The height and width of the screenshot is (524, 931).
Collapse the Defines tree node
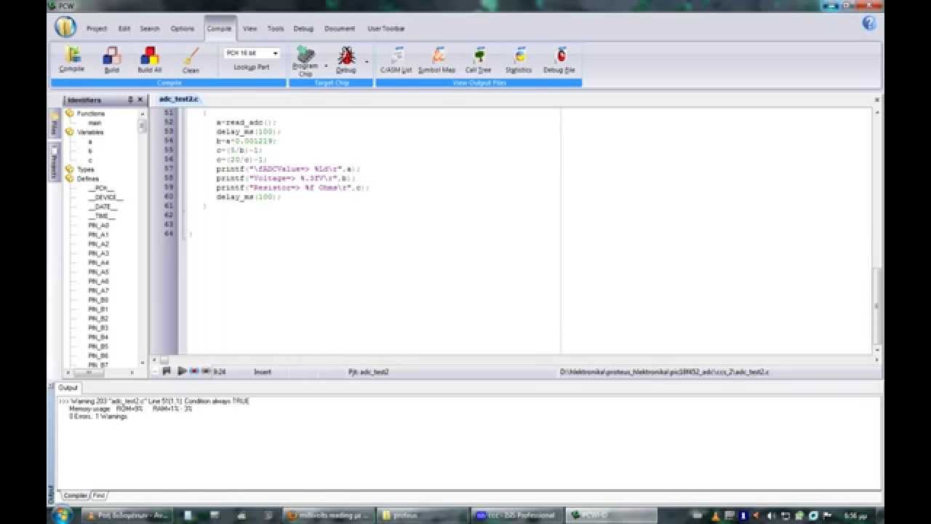click(70, 178)
